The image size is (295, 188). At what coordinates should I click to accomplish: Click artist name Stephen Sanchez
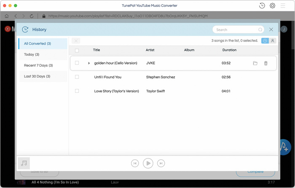(x=161, y=77)
